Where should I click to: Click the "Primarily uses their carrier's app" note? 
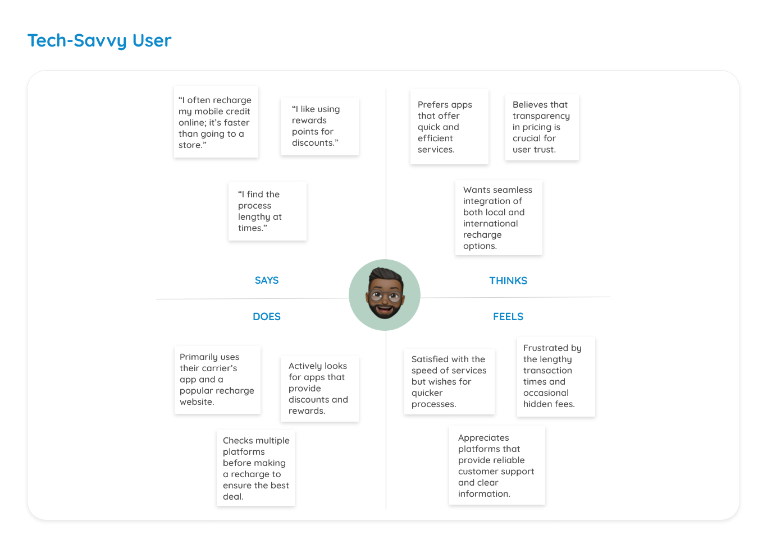click(217, 380)
